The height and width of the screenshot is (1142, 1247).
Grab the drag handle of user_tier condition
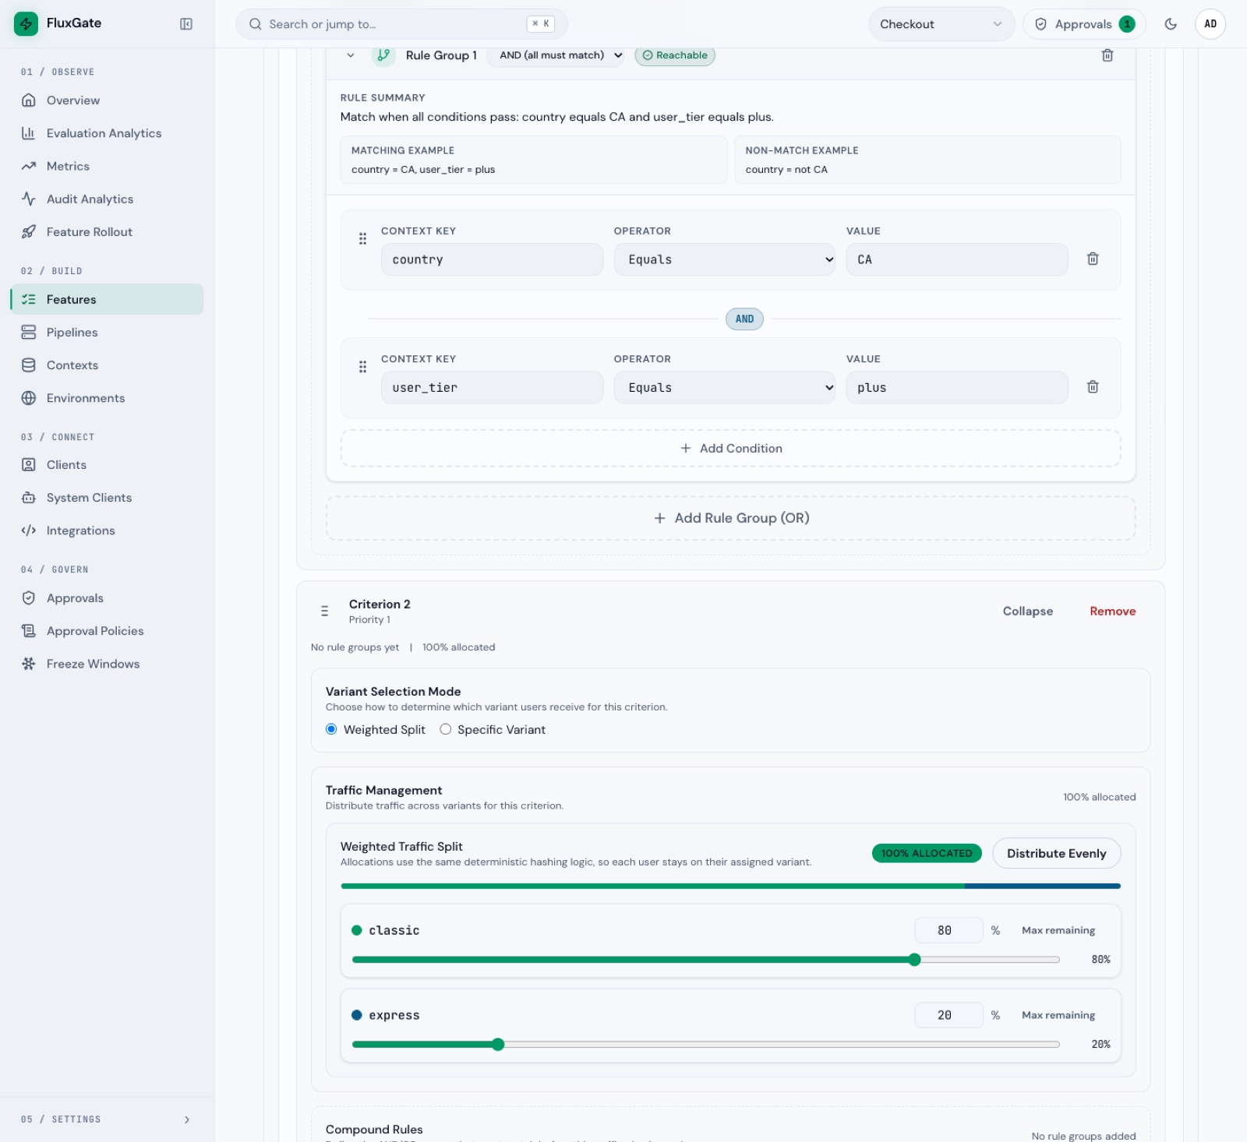[x=362, y=366]
